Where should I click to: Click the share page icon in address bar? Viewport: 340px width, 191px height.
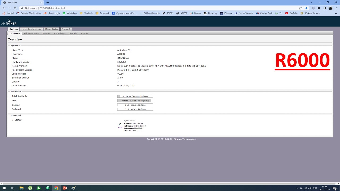301,8
